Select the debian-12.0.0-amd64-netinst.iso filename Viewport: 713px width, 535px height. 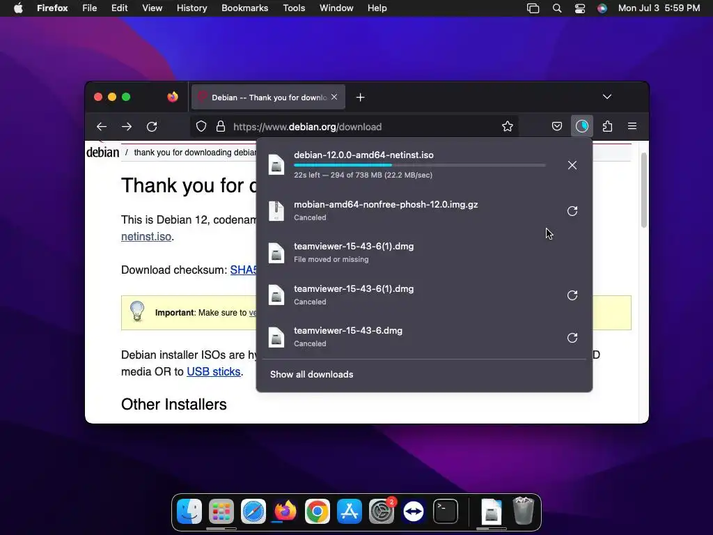[363, 155]
